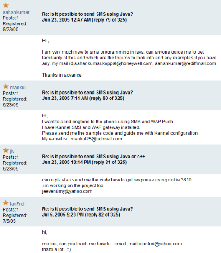221x253 pixels.
Task: Click the star icon beside IanFrei
Action: pos(6,203)
